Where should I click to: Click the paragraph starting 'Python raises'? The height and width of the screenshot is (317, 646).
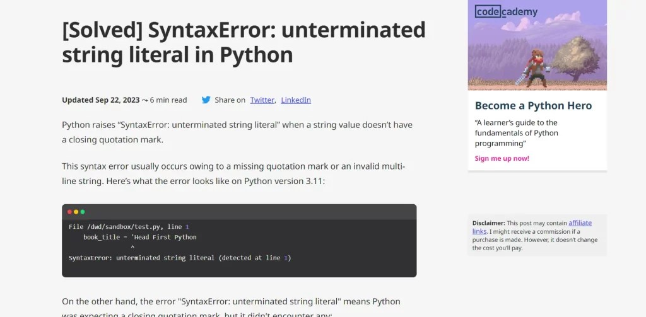[237, 132]
